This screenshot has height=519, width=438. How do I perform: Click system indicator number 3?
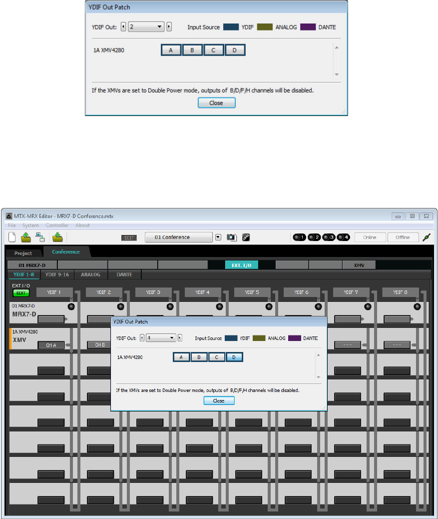[329, 237]
